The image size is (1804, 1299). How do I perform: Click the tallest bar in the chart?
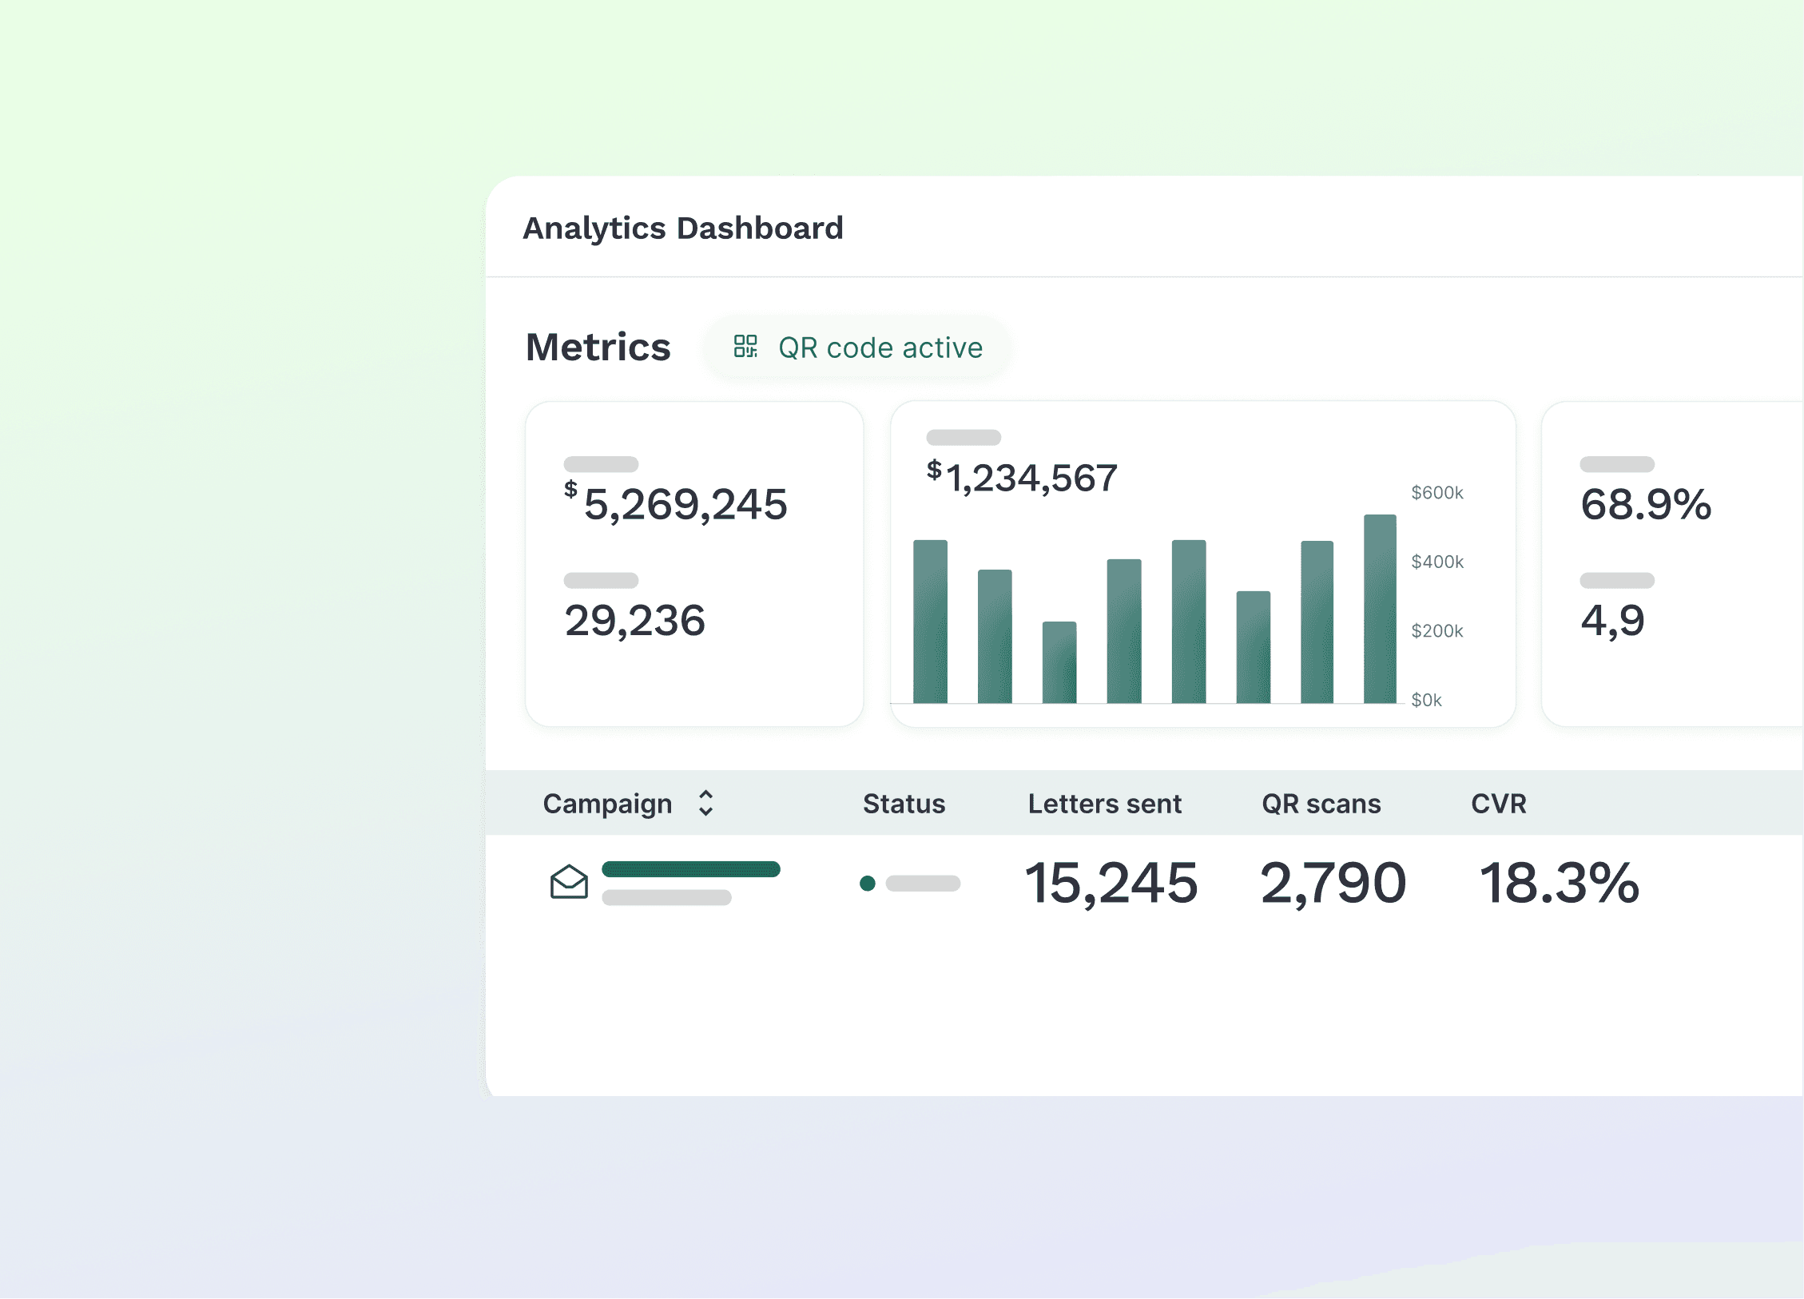click(1380, 609)
